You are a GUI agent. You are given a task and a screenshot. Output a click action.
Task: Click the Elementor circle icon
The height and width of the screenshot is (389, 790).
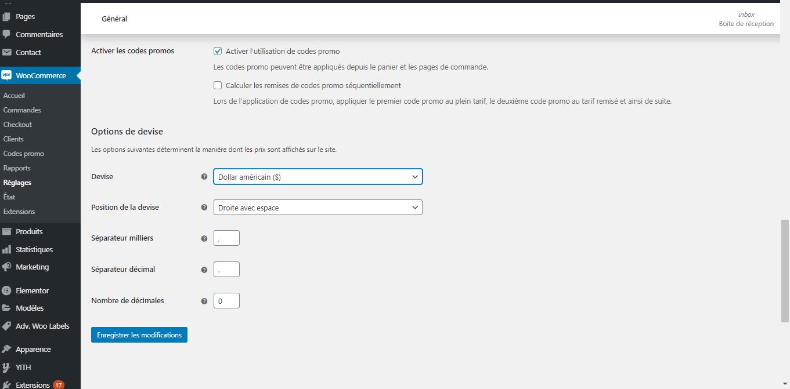click(6, 290)
